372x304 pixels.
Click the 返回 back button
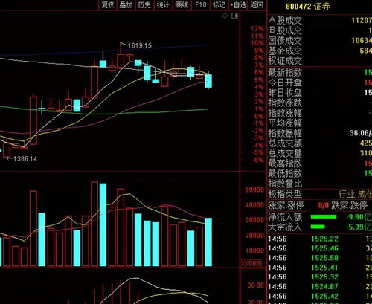click(257, 4)
